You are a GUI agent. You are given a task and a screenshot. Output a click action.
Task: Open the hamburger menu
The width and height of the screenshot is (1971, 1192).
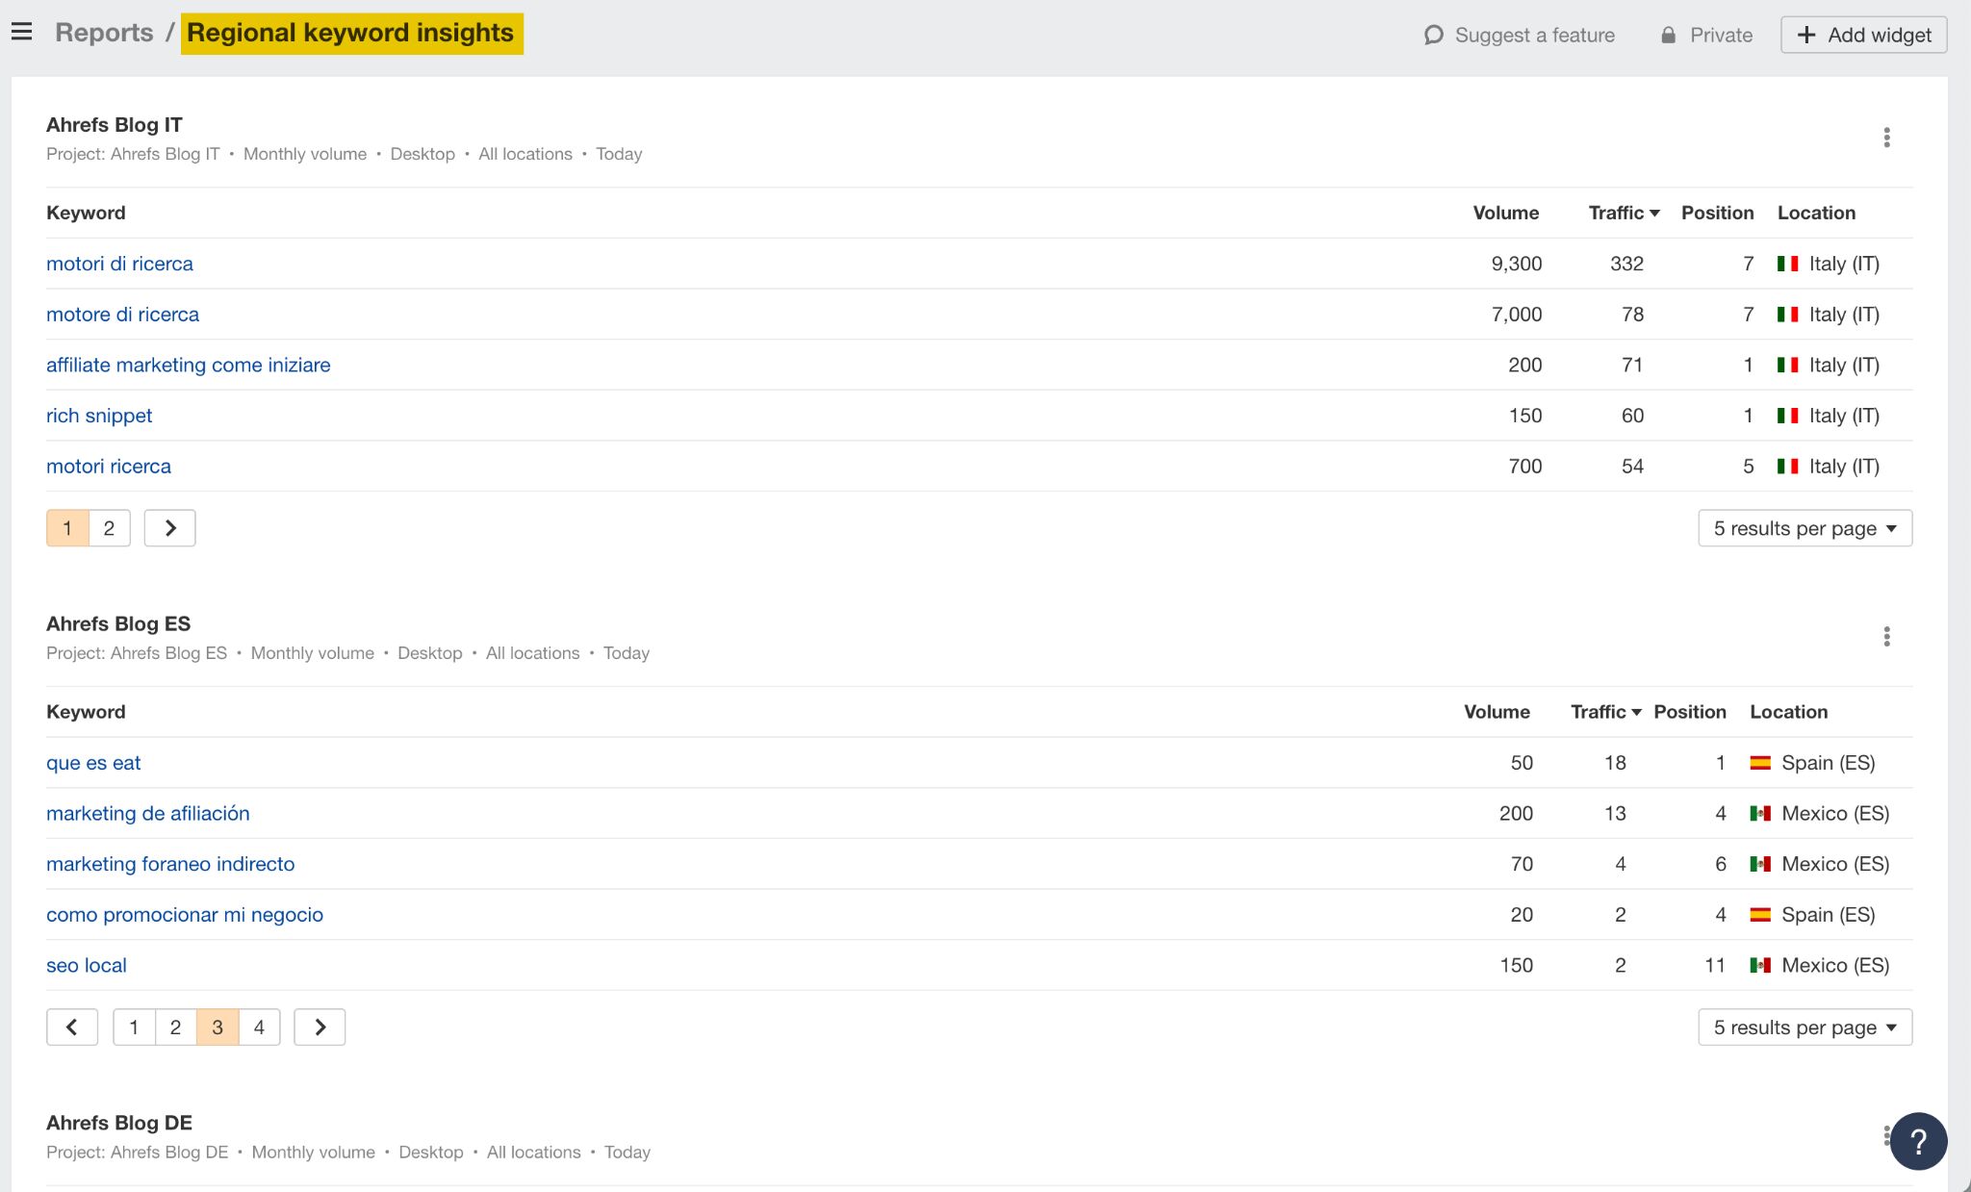point(22,33)
